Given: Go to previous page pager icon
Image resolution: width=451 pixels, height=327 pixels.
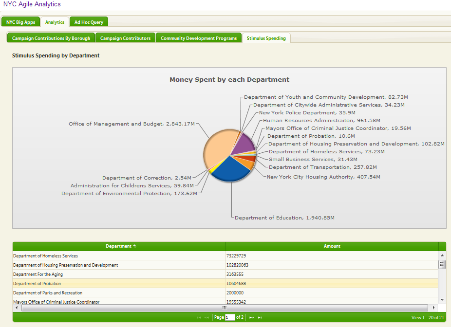Looking at the screenshot, I should point(207,318).
